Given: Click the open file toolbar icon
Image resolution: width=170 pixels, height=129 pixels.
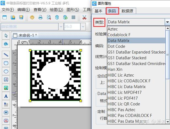Looking at the screenshot, I should point(13,17).
